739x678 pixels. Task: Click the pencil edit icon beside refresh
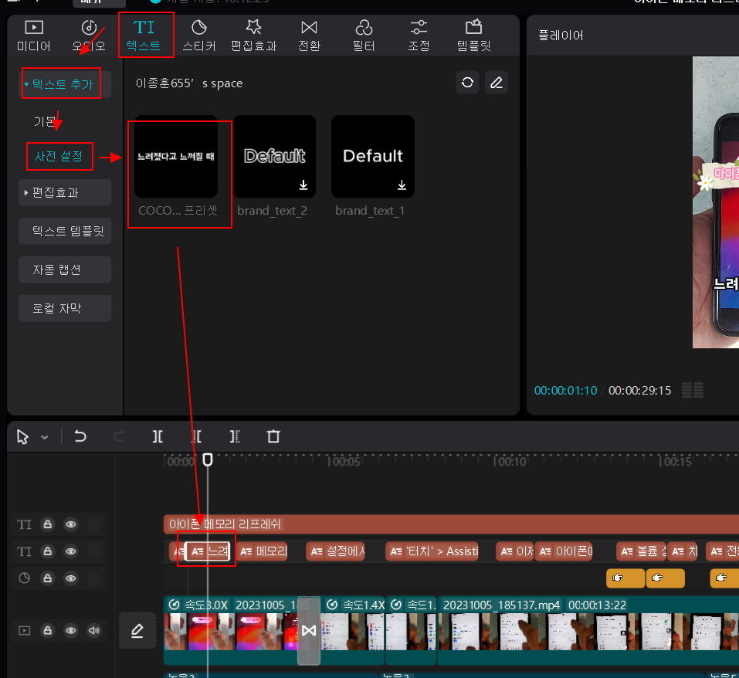[x=497, y=83]
